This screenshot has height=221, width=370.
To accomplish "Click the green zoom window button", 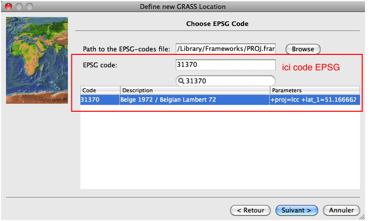I will [x=29, y=6].
